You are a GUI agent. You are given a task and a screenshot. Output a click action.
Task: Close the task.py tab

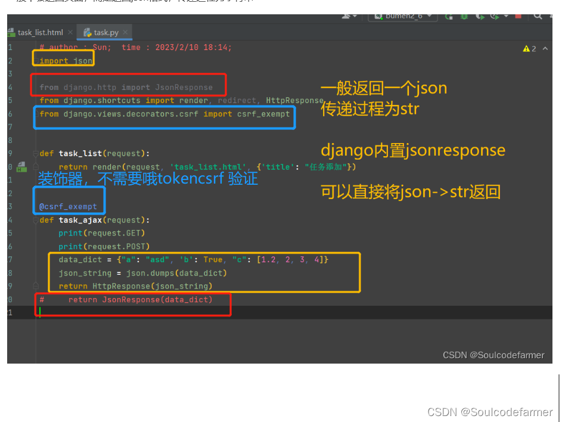coord(125,32)
